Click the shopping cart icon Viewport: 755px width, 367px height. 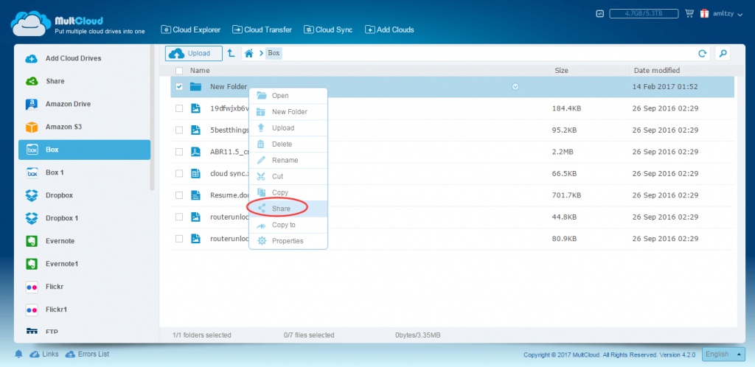point(689,13)
